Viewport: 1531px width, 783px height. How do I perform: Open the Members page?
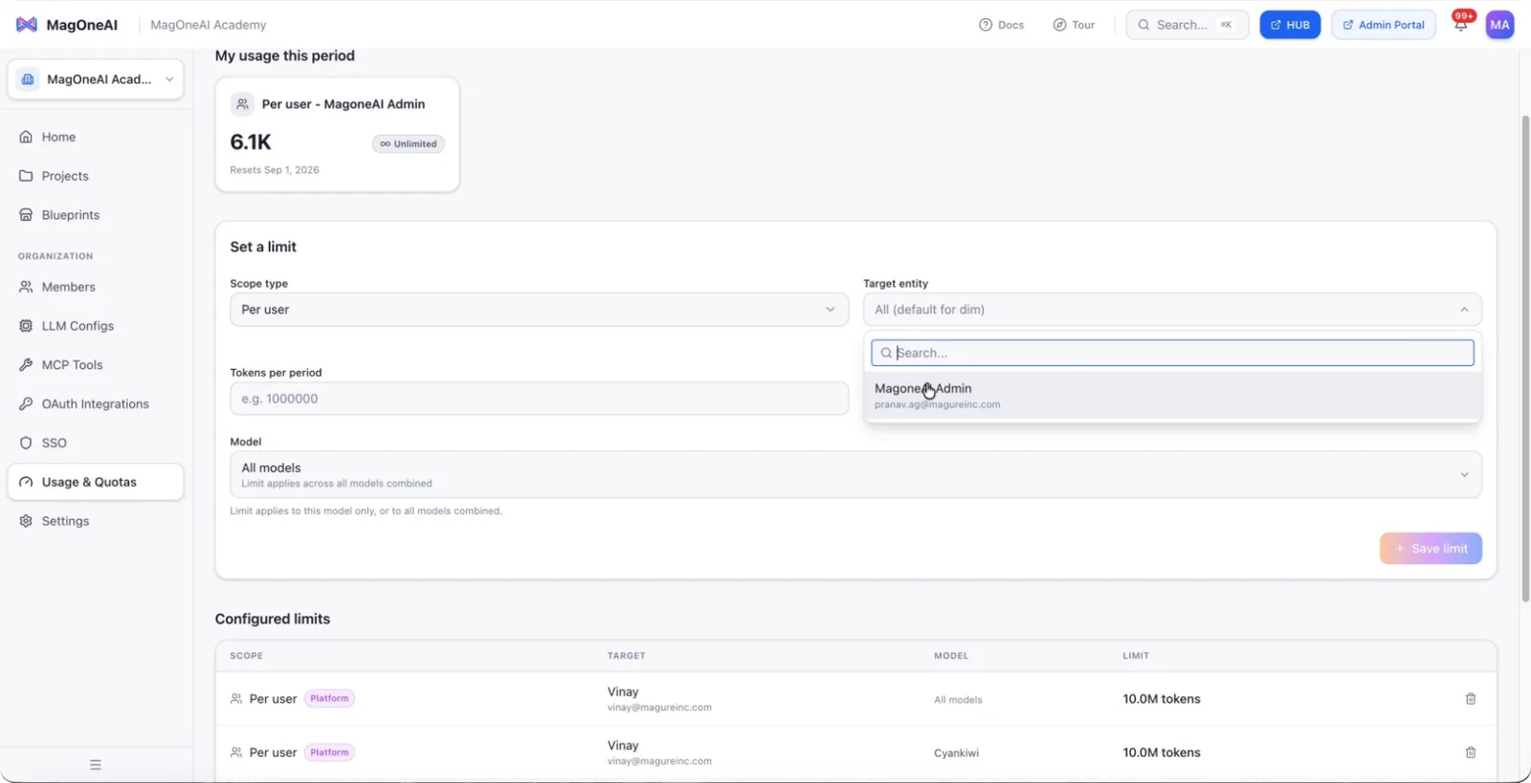point(96,287)
